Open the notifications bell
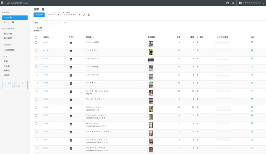The width and height of the screenshot is (266, 154). coord(233,3)
